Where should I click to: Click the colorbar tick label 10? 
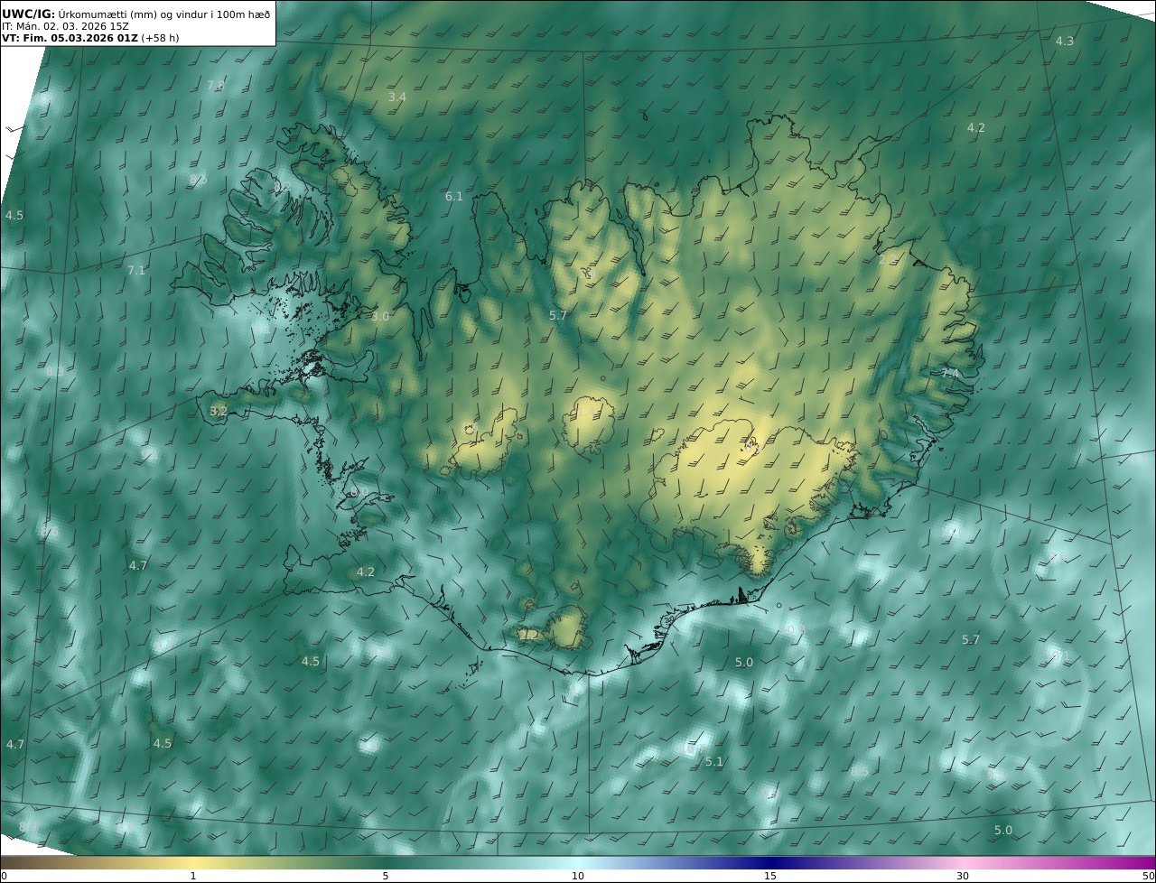point(578,876)
